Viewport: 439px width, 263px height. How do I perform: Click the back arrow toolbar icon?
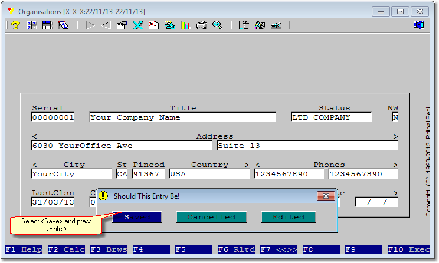coord(106,25)
